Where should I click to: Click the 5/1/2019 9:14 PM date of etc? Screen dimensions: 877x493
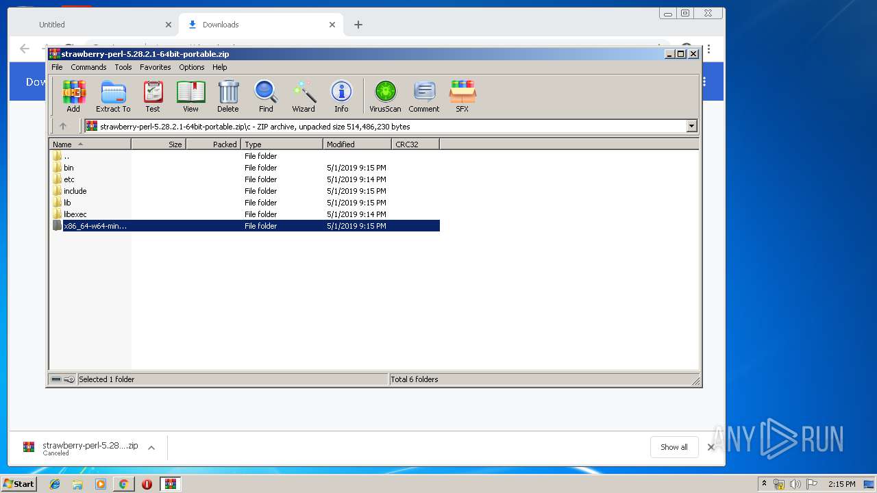pyautogui.click(x=356, y=179)
